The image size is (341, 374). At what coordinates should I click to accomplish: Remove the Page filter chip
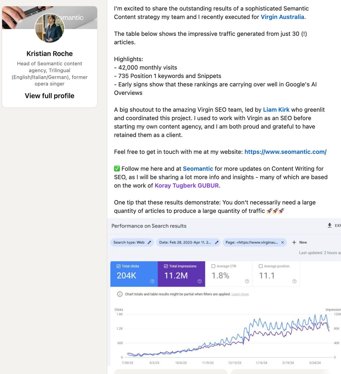tap(282, 242)
